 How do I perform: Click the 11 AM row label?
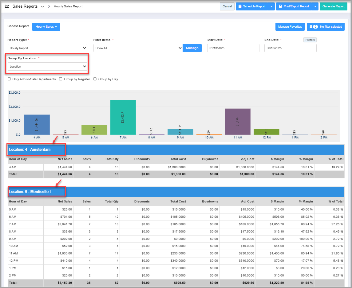click(x=14, y=253)
